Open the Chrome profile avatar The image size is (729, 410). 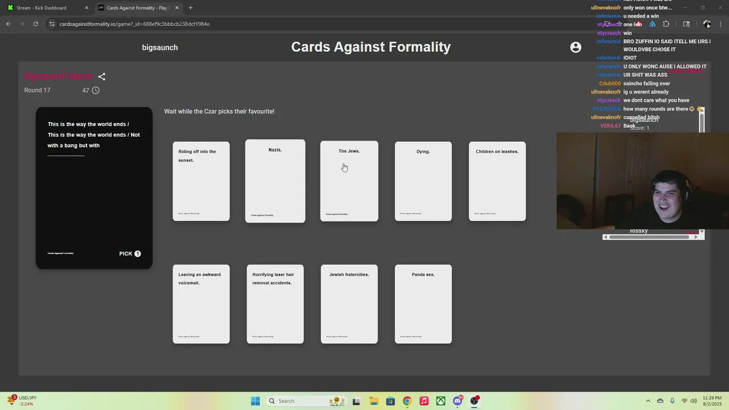[707, 24]
